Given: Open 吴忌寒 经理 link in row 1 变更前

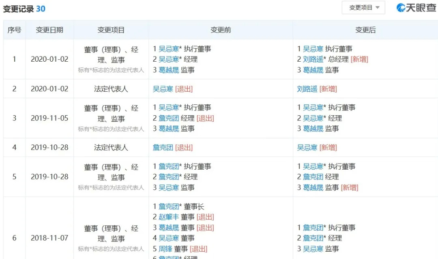Looking at the screenshot, I should [x=169, y=59].
